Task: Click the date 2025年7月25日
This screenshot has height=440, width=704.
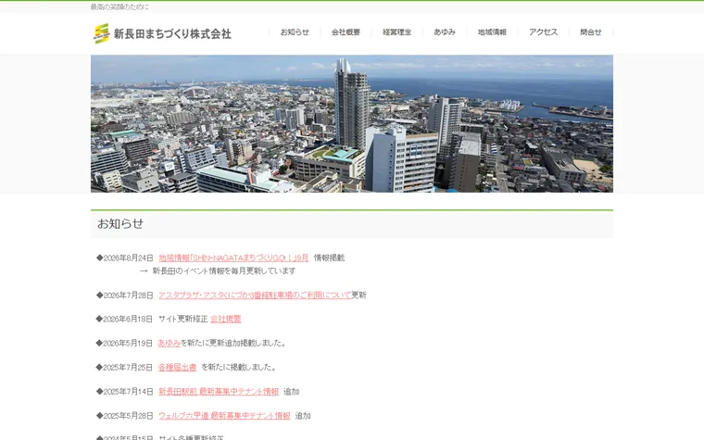Action: click(128, 367)
